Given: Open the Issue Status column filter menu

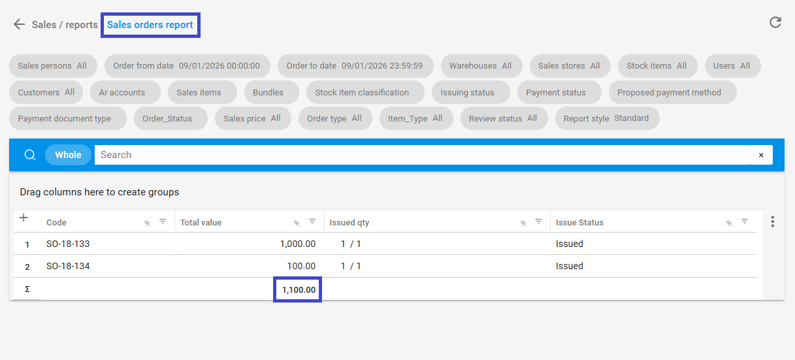Looking at the screenshot, I should [745, 221].
